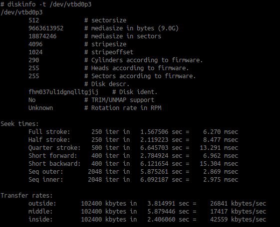Click the 'Seq outer:' label
Screen dimensions: 280x227
[46, 172]
